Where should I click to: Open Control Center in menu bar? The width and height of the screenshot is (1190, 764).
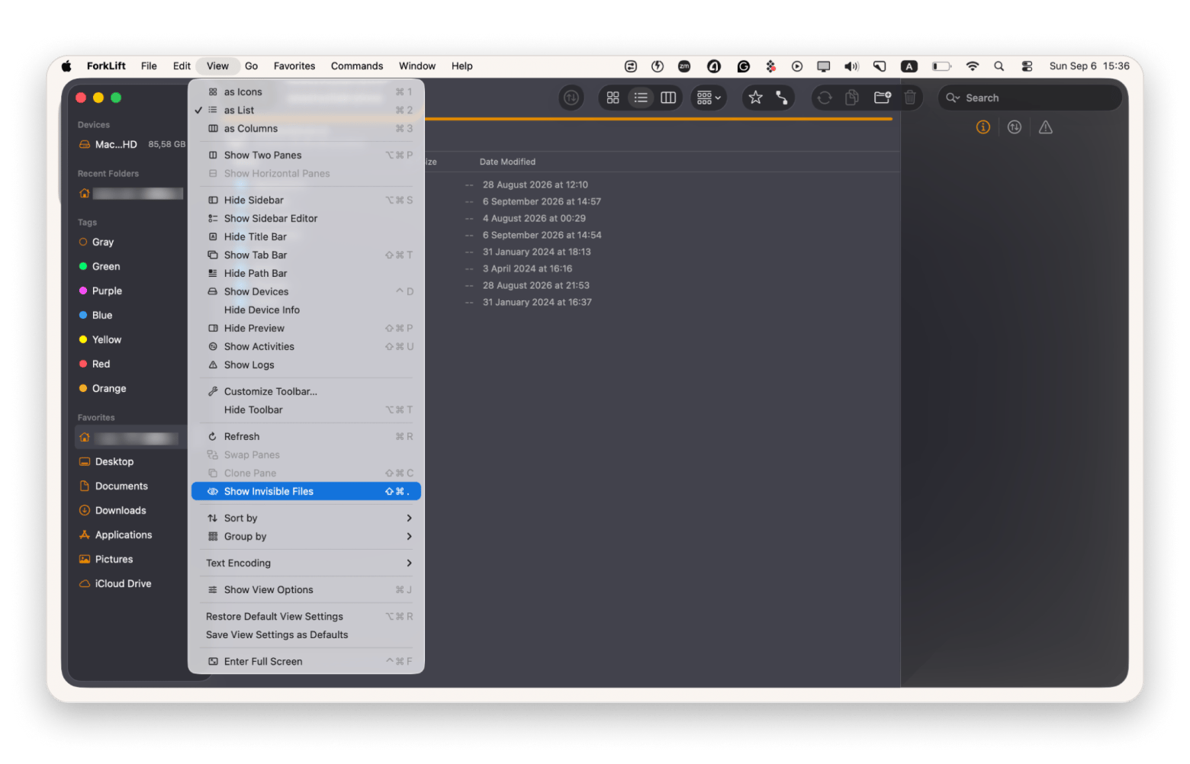[x=1028, y=66]
